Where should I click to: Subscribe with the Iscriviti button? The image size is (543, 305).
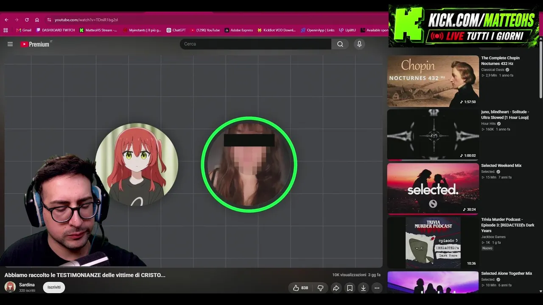[54, 287]
